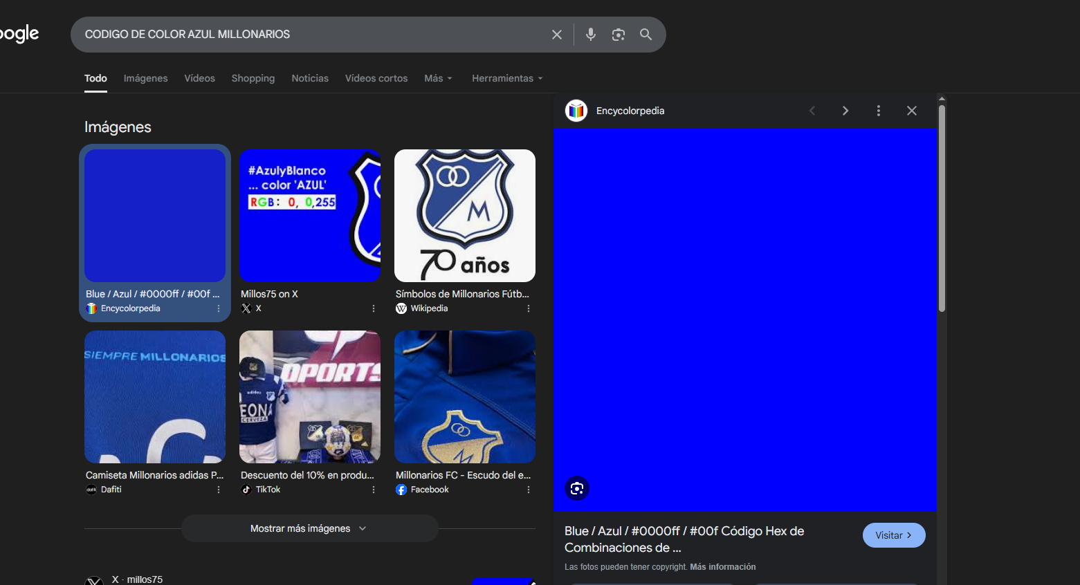This screenshot has width=1080, height=585.
Task: Go to the previous image in preview panel
Action: point(812,111)
